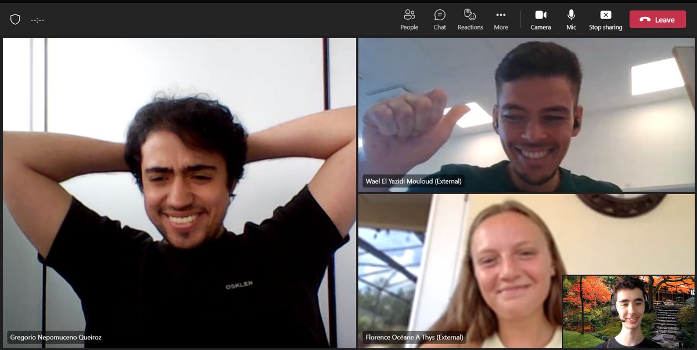Click the Stop sharing X icon

tap(605, 15)
